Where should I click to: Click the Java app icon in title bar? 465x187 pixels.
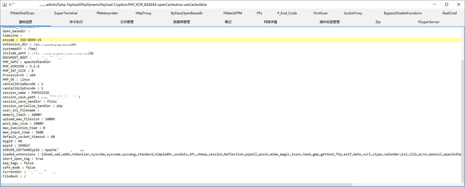click(4, 4)
